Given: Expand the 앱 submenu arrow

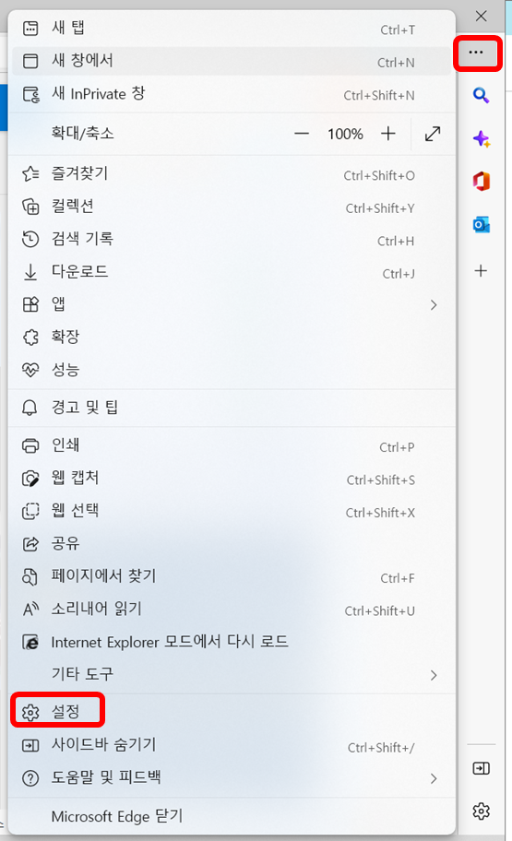Looking at the screenshot, I should [x=434, y=305].
